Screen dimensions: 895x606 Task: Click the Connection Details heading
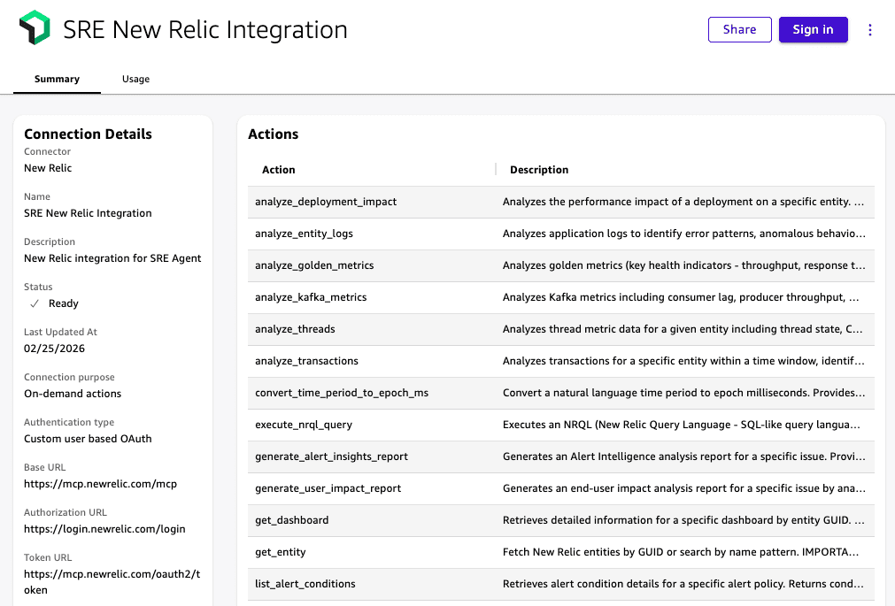click(88, 134)
